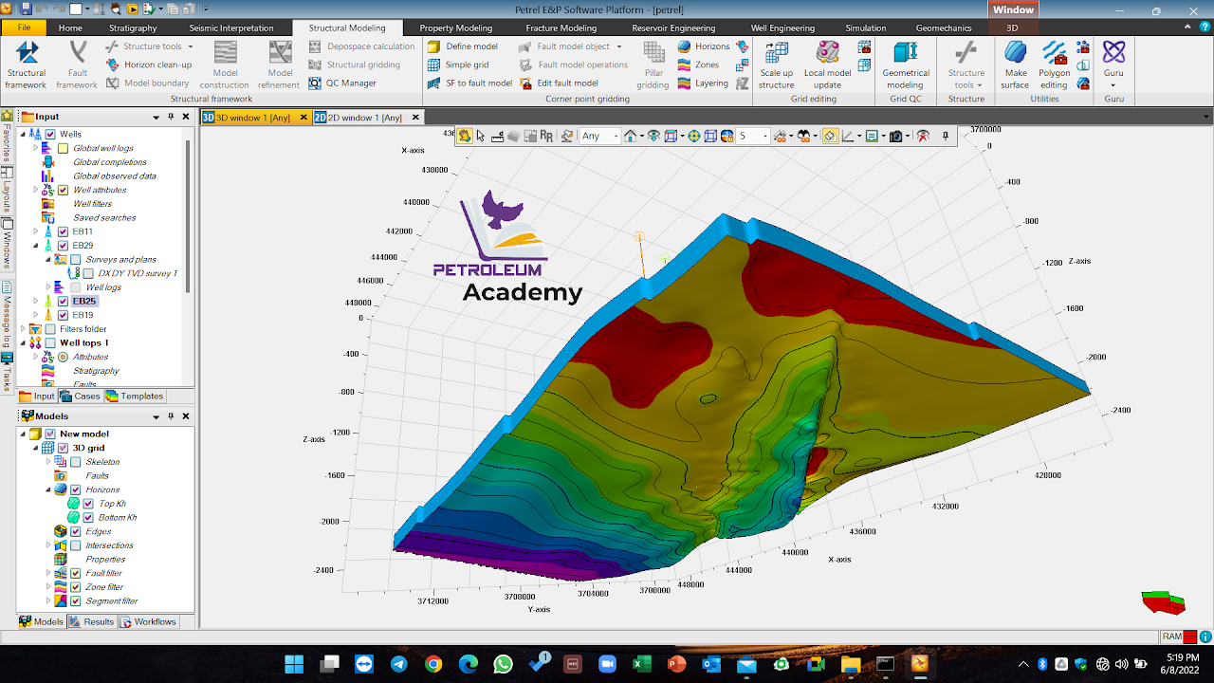Screen dimensions: 1214x683
Task: Open the Zones process
Action: pyautogui.click(x=698, y=65)
